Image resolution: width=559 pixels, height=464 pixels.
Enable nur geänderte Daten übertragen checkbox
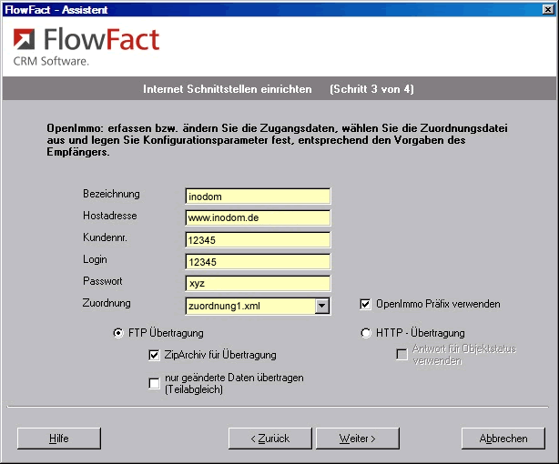click(154, 383)
